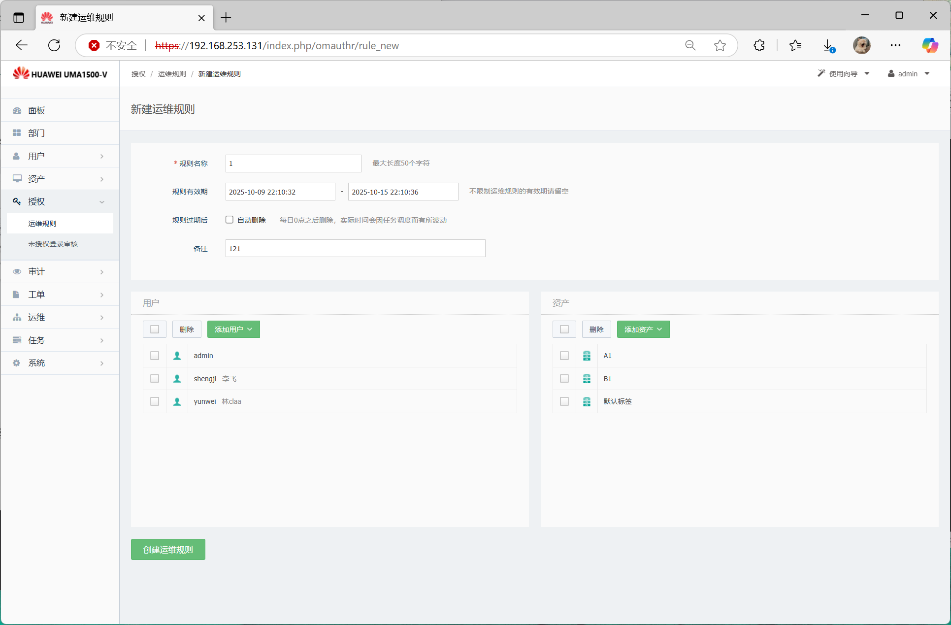Screen dimensions: 951x625
Task: Click the favorites star in address bar
Action: point(720,45)
